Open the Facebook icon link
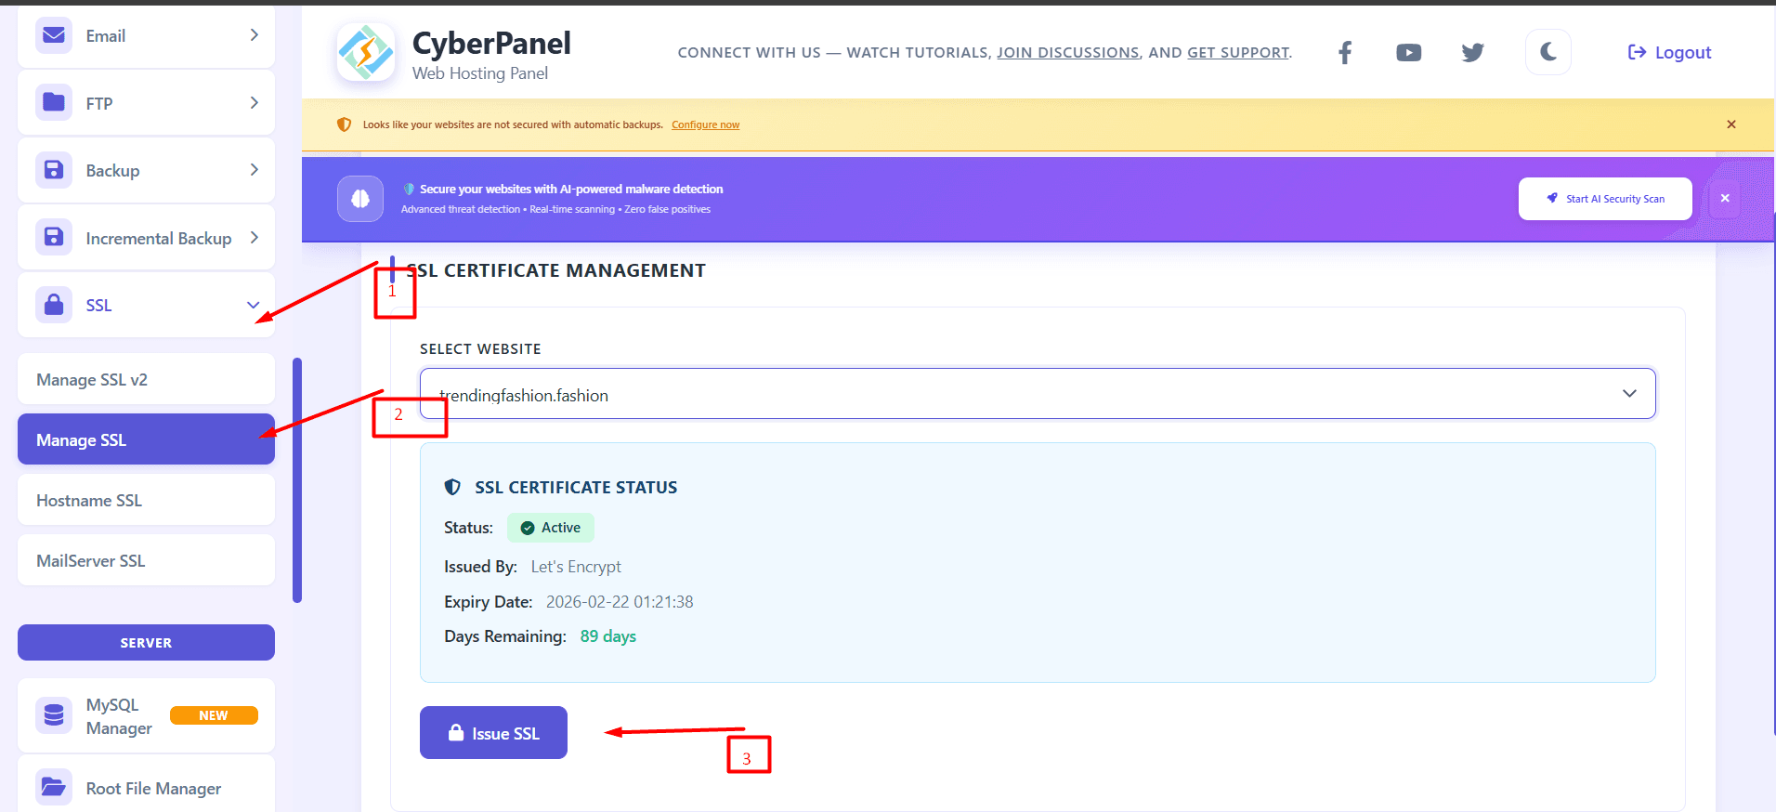1776x812 pixels. coord(1344,53)
